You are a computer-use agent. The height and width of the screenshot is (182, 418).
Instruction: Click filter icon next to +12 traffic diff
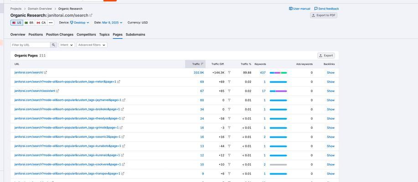pos(229,155)
